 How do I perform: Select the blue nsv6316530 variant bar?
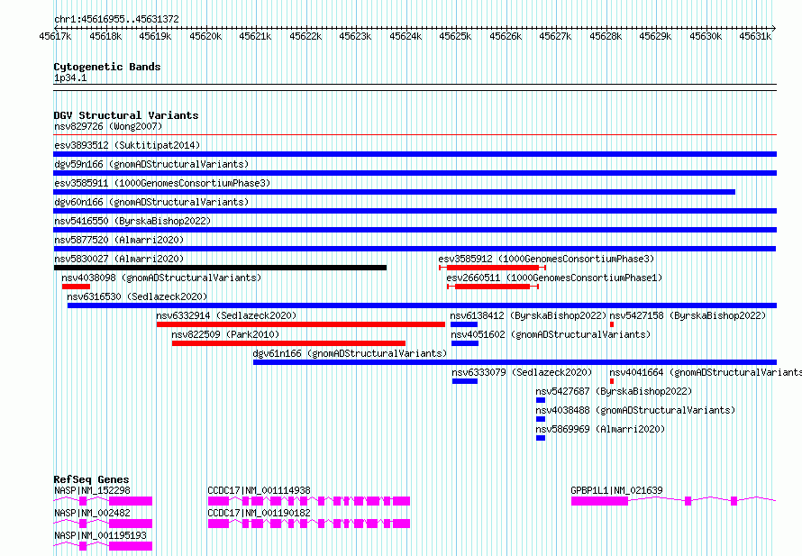point(422,305)
